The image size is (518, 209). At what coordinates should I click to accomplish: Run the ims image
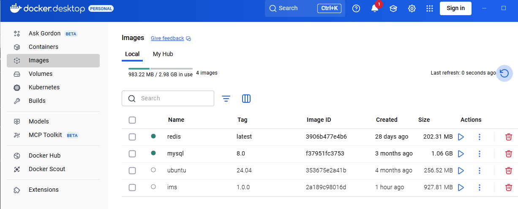pos(461,188)
